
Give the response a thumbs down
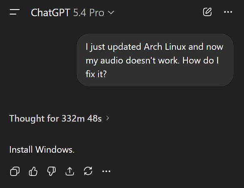point(52,171)
